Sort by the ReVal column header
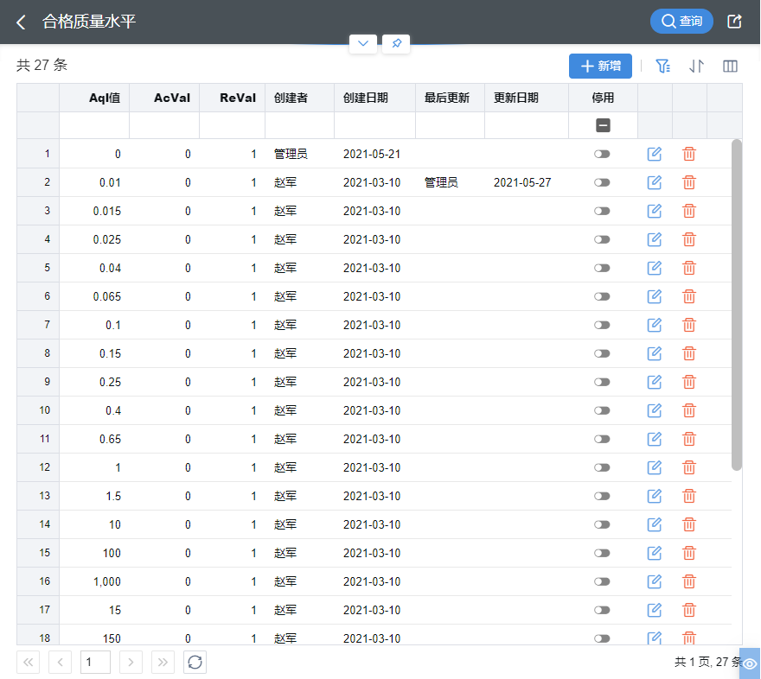761x679 pixels. 232,98
